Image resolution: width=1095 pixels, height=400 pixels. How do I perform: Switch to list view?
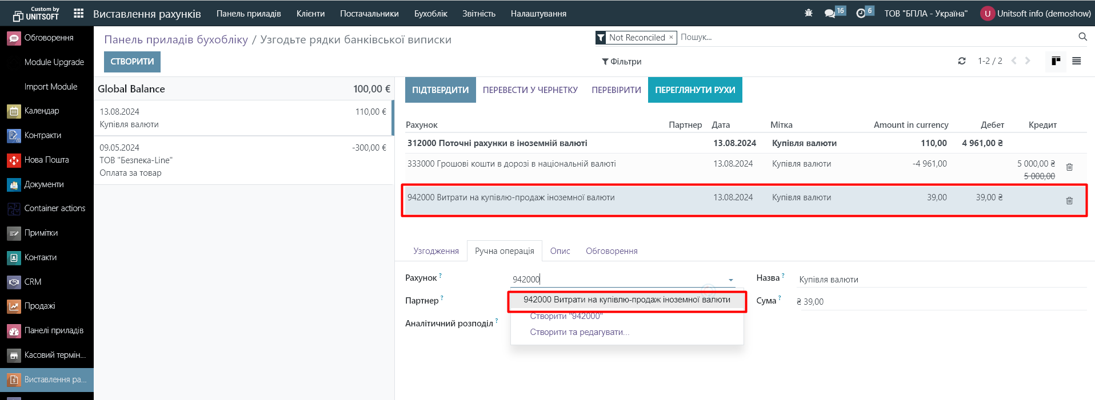pyautogui.click(x=1076, y=61)
